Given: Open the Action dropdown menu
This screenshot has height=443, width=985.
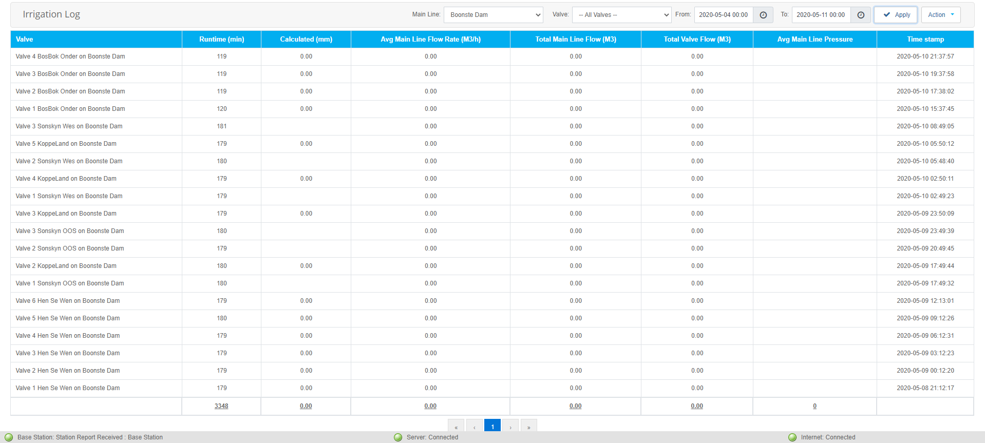Looking at the screenshot, I should click(940, 15).
